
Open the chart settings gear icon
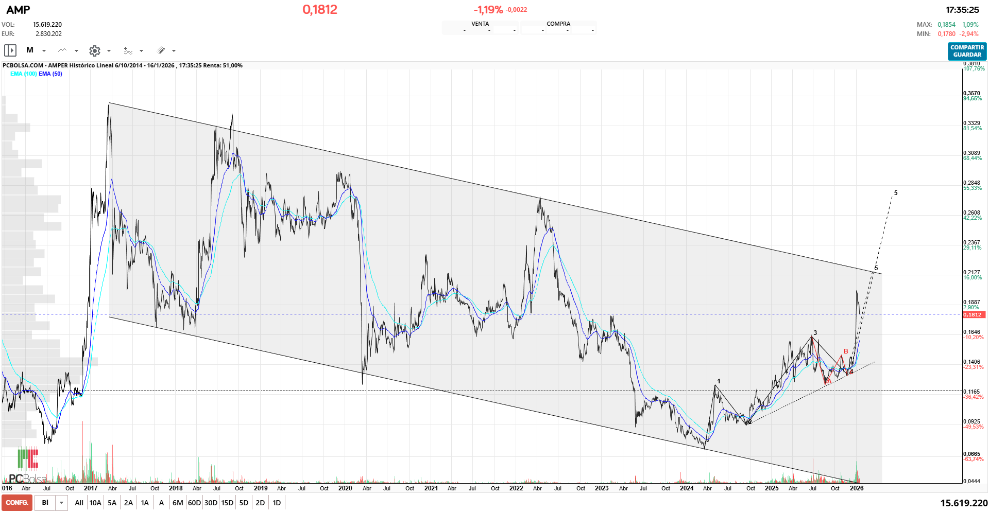coord(94,50)
